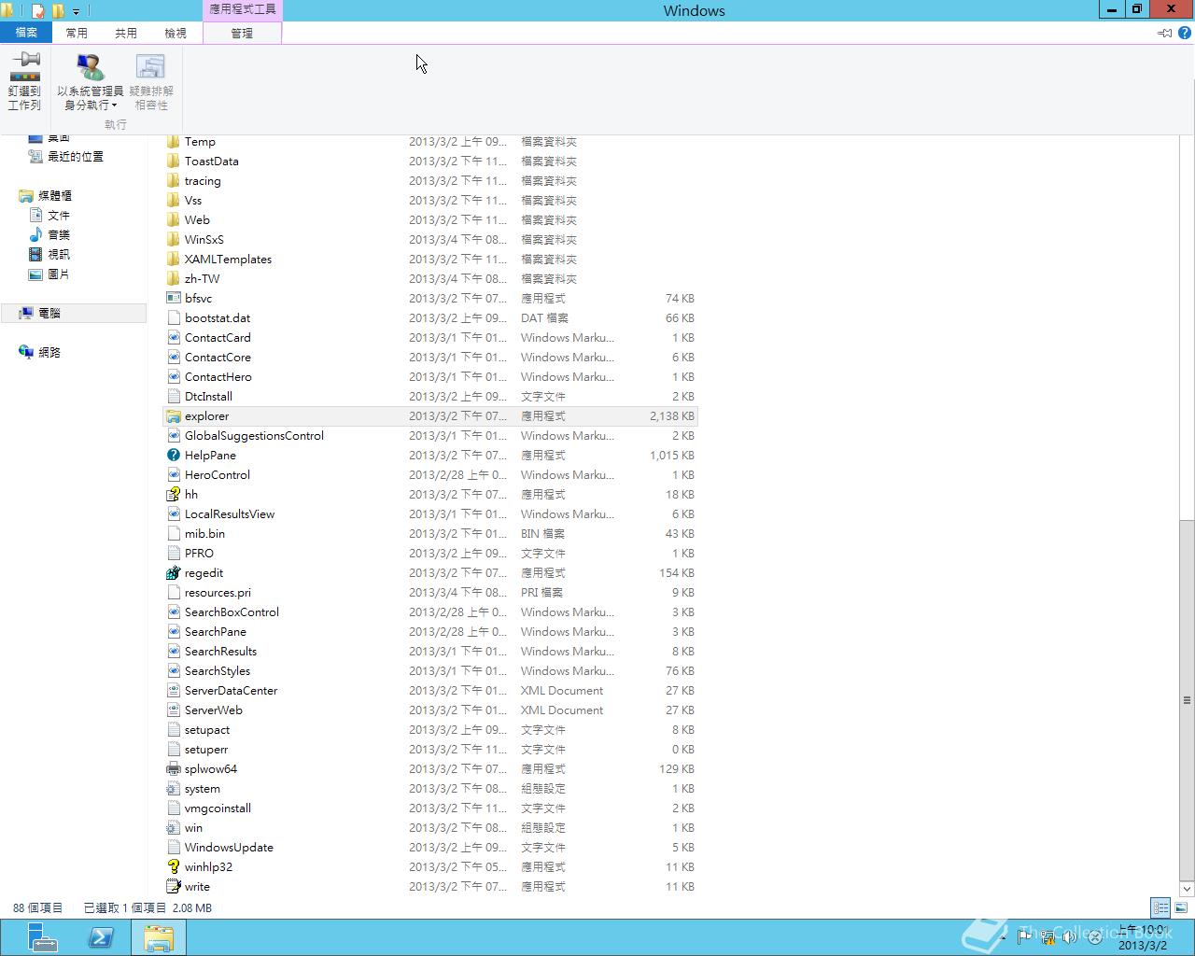Click the new folder quick access icon
Image resolution: width=1195 pixels, height=956 pixels.
pyautogui.click(x=58, y=11)
